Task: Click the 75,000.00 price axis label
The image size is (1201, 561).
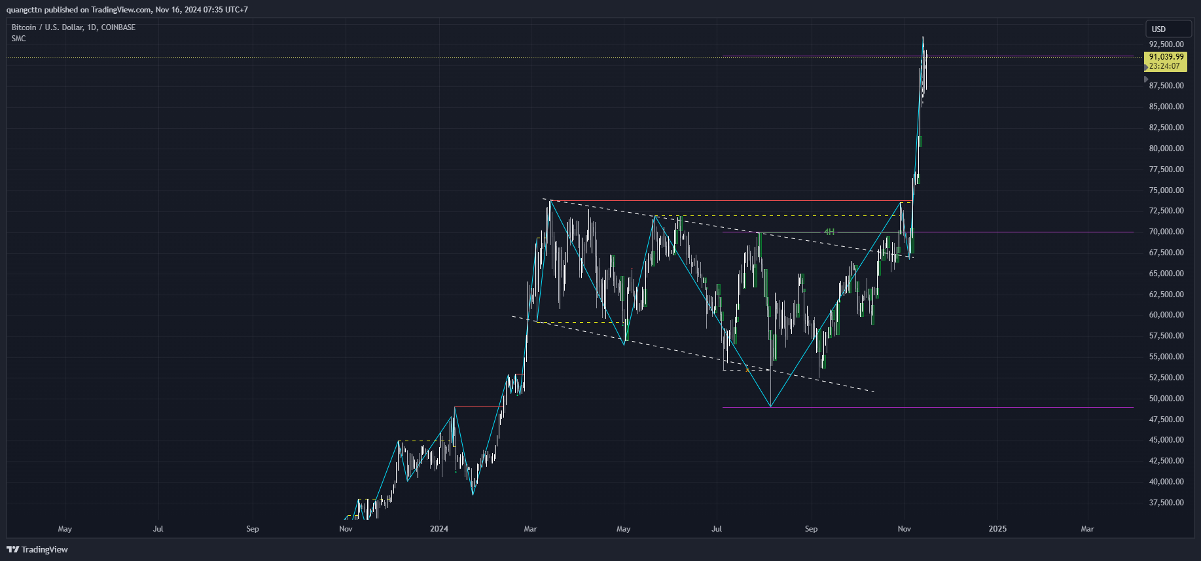Action: pos(1166,190)
